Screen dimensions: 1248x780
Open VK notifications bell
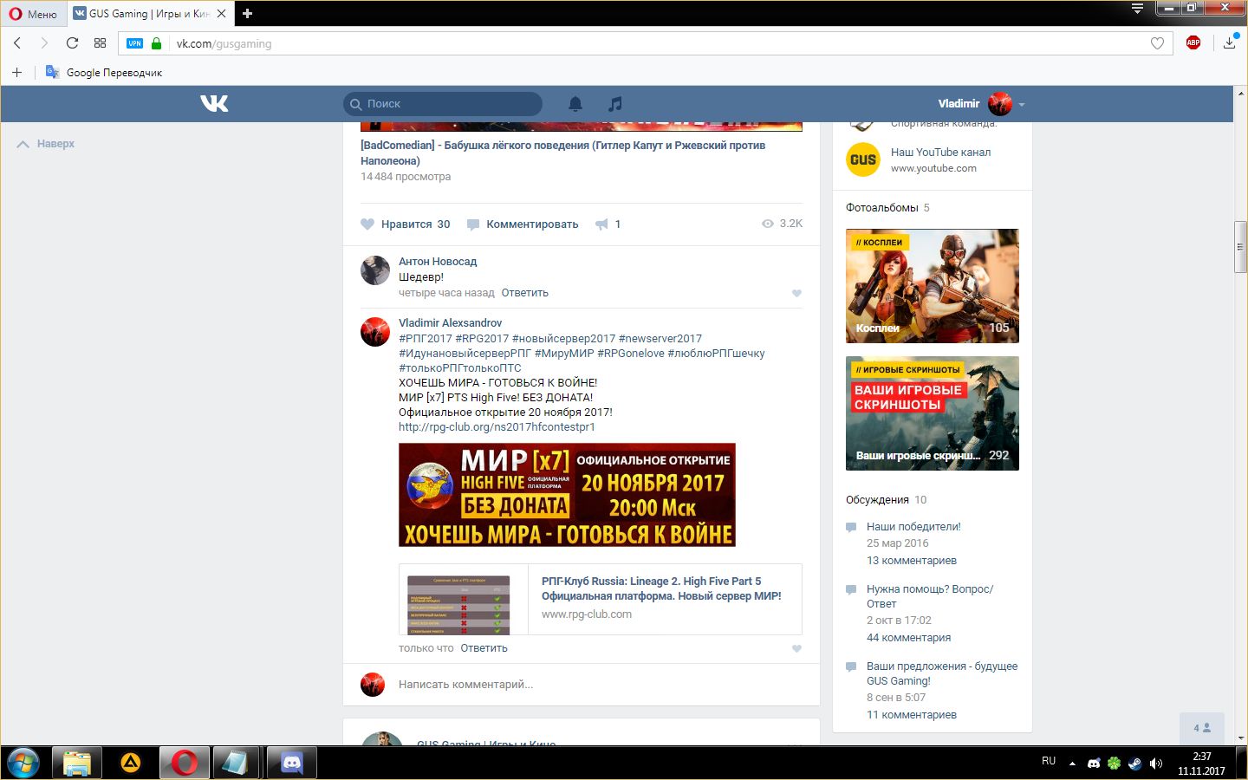point(575,104)
